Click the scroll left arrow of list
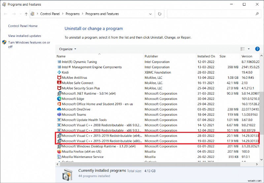This screenshot has height=183, width=264. pyautogui.click(x=57, y=164)
